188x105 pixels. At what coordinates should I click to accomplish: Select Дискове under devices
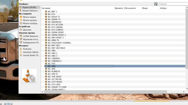click(x=27, y=30)
